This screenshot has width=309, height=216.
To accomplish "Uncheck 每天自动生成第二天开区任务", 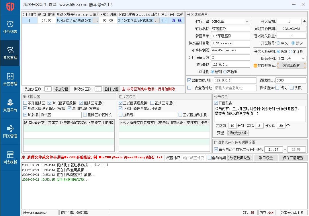I will pyautogui.click(x=216, y=149).
